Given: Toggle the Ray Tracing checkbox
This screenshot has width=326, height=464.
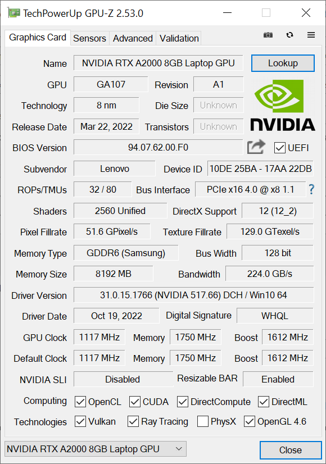Looking at the screenshot, I should coord(133,421).
